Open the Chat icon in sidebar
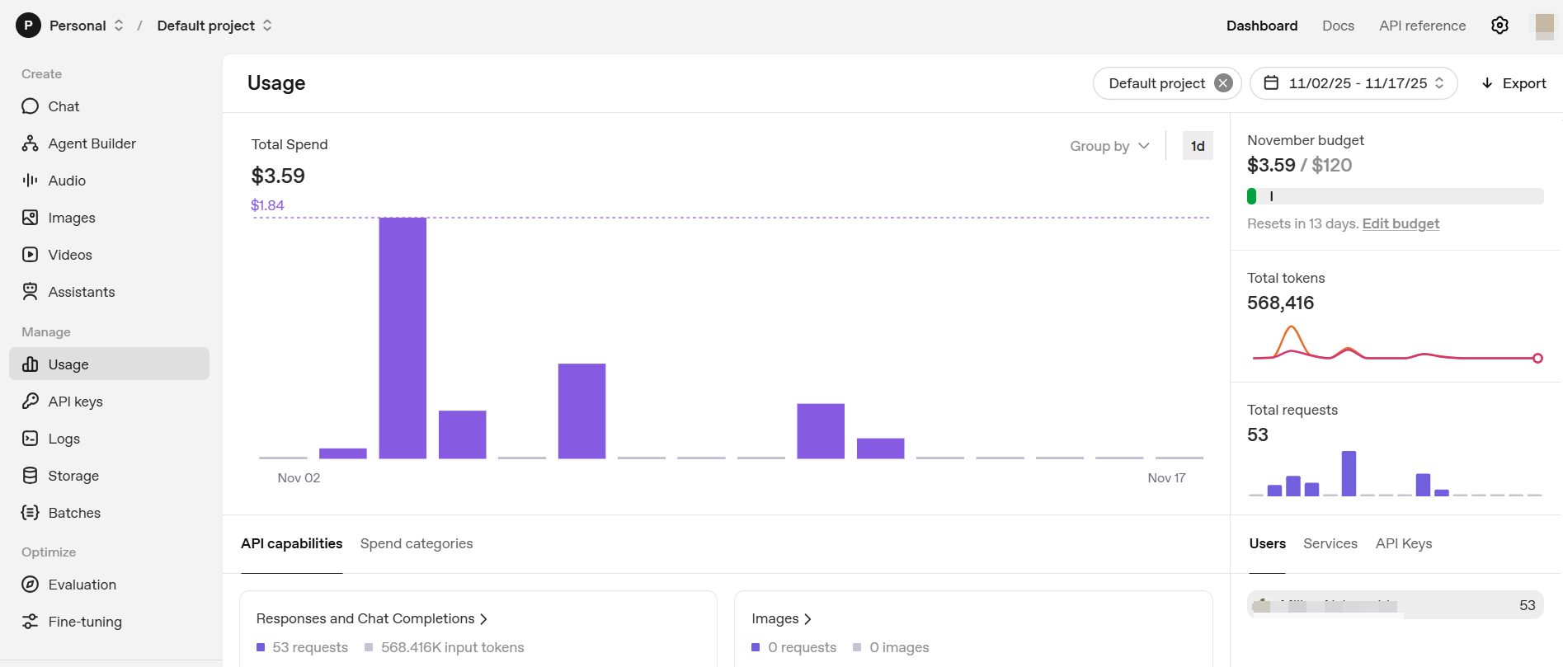1563x667 pixels. (31, 106)
